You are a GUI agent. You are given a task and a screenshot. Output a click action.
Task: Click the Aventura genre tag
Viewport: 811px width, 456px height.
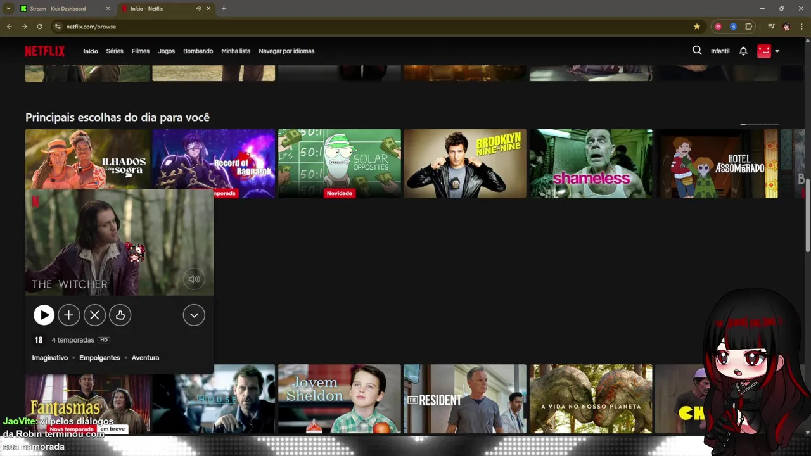(x=145, y=358)
